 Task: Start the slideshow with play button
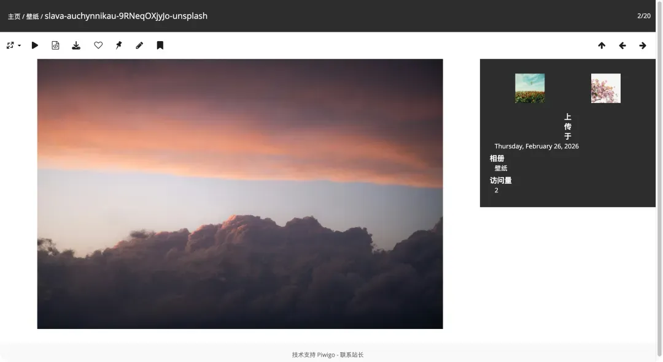(x=35, y=45)
